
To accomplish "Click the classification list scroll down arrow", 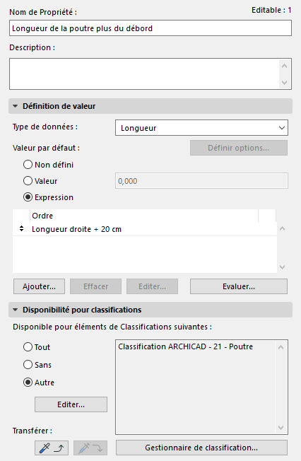I will coord(281,427).
